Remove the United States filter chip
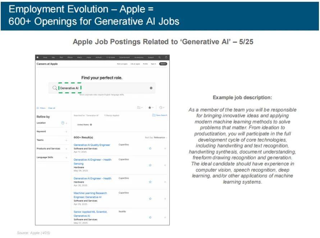 pos(91,124)
